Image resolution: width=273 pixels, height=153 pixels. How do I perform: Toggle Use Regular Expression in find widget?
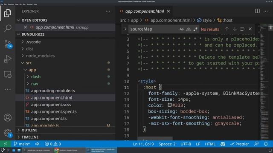pyautogui.click(x=195, y=29)
